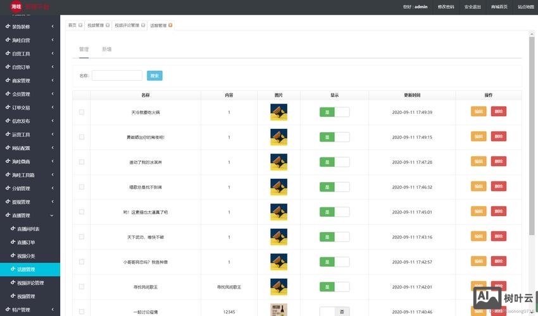538x316 pixels.
Task: Click the icon beside 会员管理 menu
Action: (8, 94)
